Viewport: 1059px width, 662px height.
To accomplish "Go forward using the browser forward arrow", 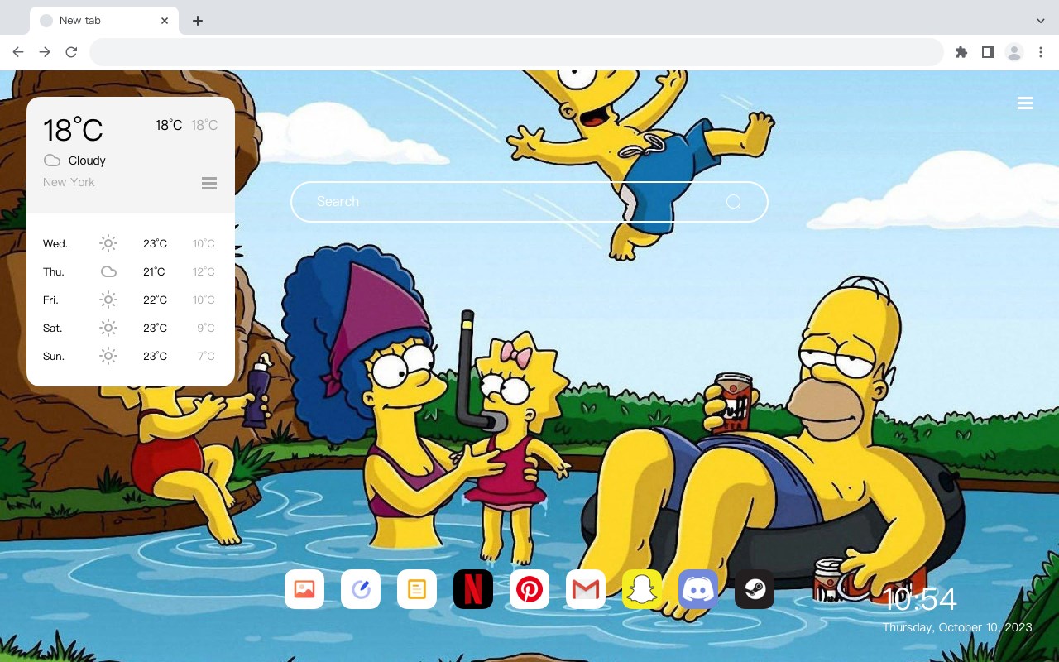I will [45, 52].
